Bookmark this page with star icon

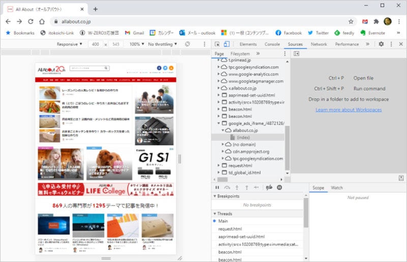click(351, 21)
